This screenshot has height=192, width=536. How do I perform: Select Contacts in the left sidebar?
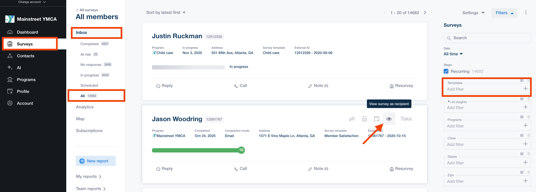pyautogui.click(x=25, y=56)
